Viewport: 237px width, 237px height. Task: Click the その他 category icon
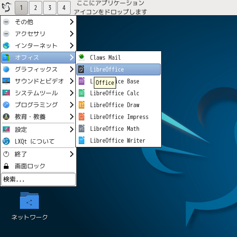[6, 22]
